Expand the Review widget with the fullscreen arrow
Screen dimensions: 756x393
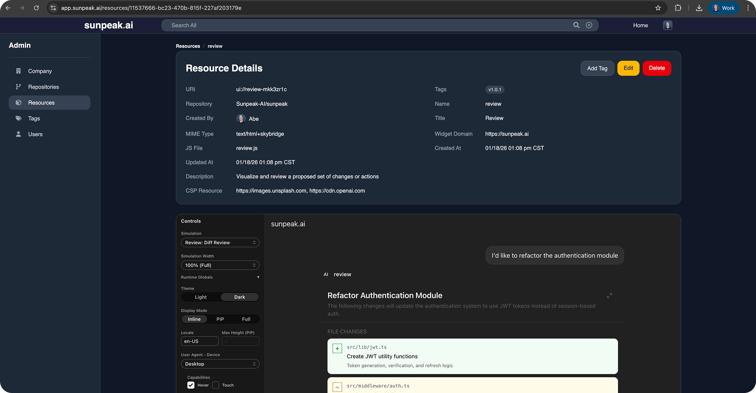pyautogui.click(x=609, y=295)
